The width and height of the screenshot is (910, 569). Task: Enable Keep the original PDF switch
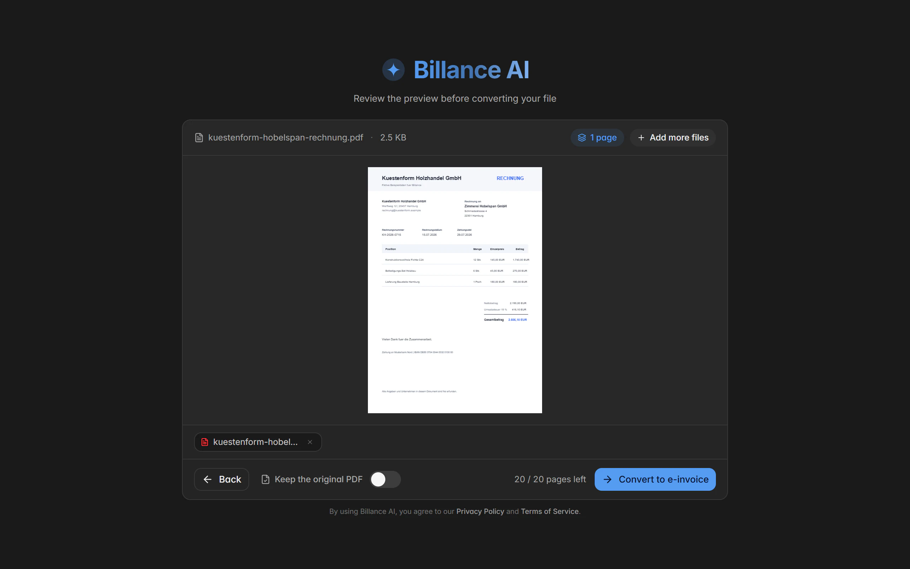[385, 479]
